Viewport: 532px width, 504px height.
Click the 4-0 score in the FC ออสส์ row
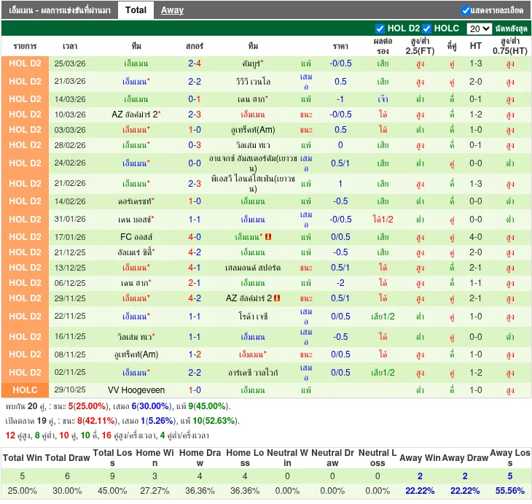[195, 237]
